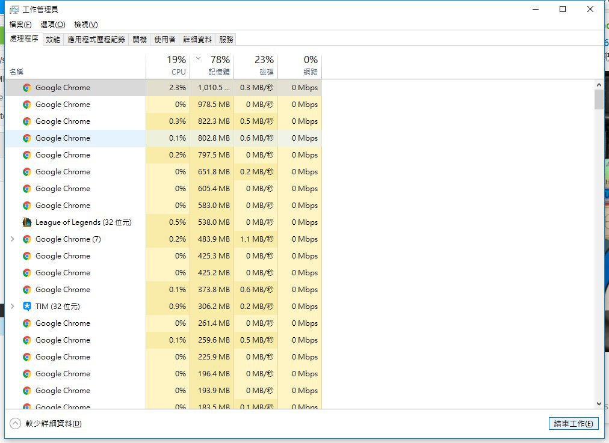Expand the Google Chrome (7) process group
This screenshot has width=609, height=443.
pyautogui.click(x=13, y=239)
